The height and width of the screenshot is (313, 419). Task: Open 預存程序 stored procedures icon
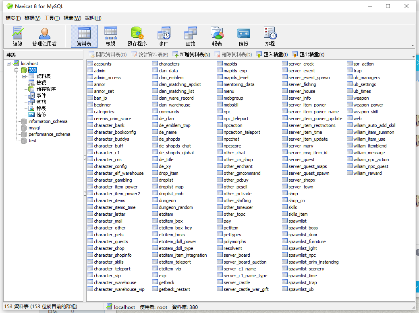point(137,36)
